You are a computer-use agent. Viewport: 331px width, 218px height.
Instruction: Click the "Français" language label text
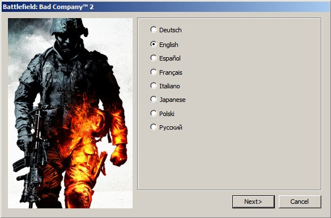[171, 72]
